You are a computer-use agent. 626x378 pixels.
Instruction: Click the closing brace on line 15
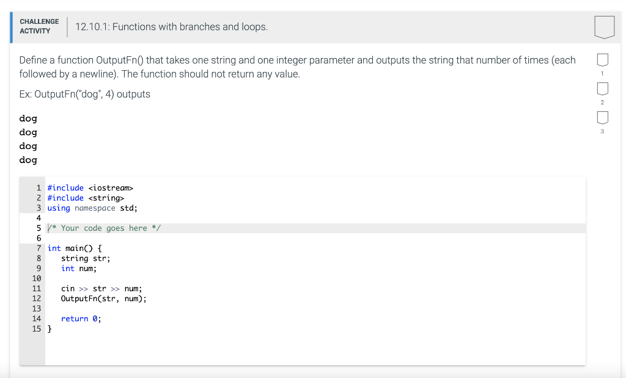pos(50,329)
